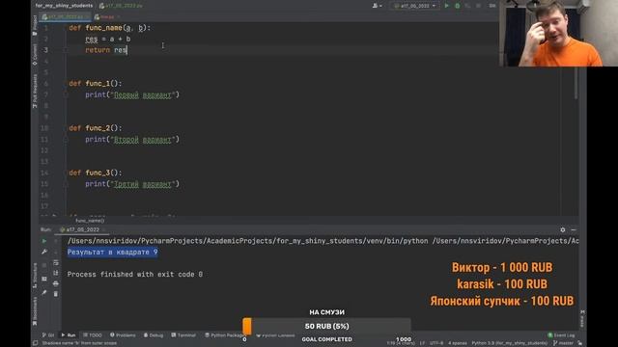The width and height of the screenshot is (618, 347).
Task: Click the output 'Результат в квадрате 9'
Action: pos(112,253)
